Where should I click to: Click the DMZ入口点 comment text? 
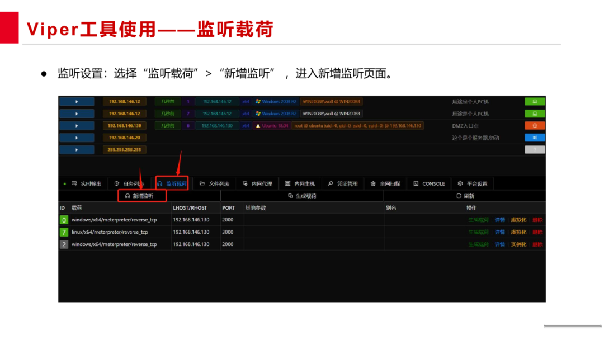(465, 126)
